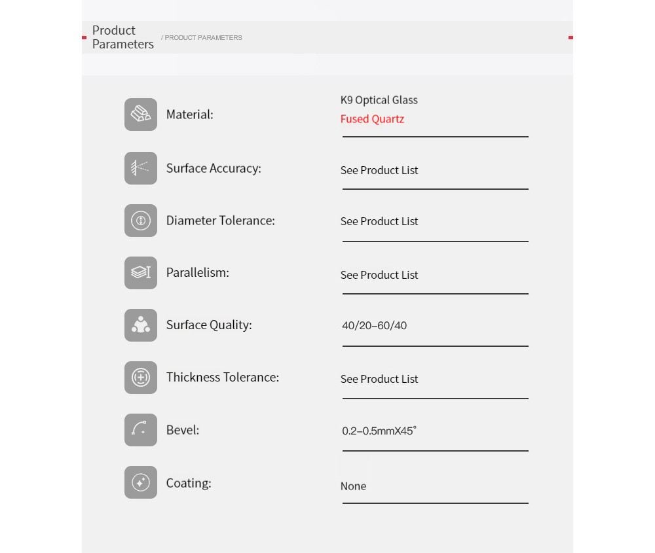Click the K9 Optical Glass text
This screenshot has height=553, width=655.
point(379,100)
